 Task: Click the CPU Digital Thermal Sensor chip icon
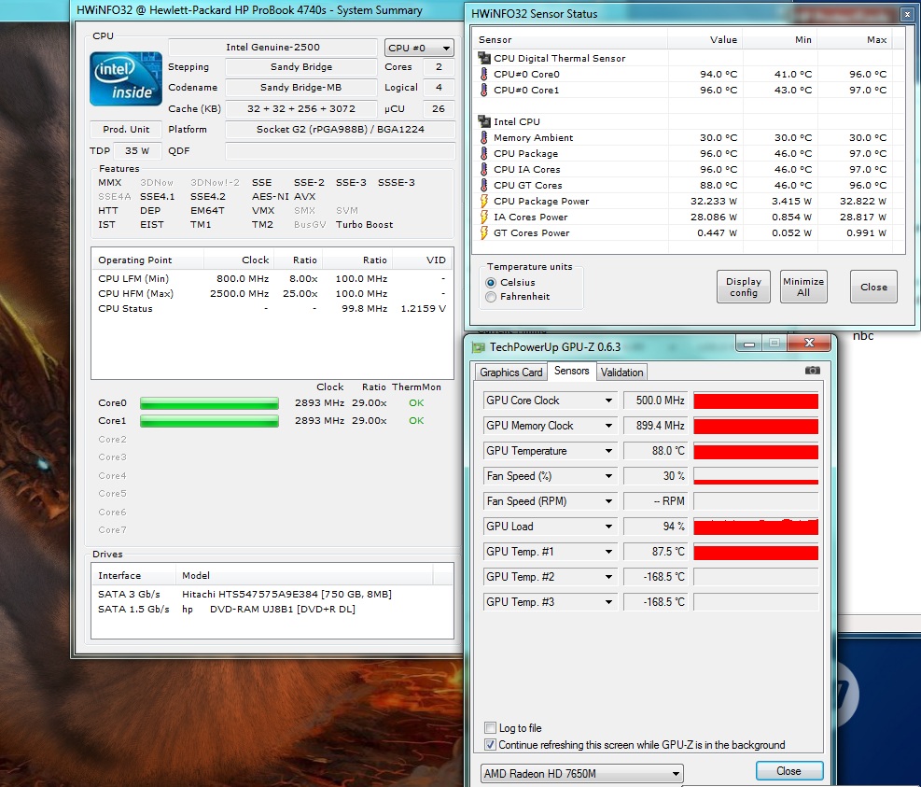[484, 58]
